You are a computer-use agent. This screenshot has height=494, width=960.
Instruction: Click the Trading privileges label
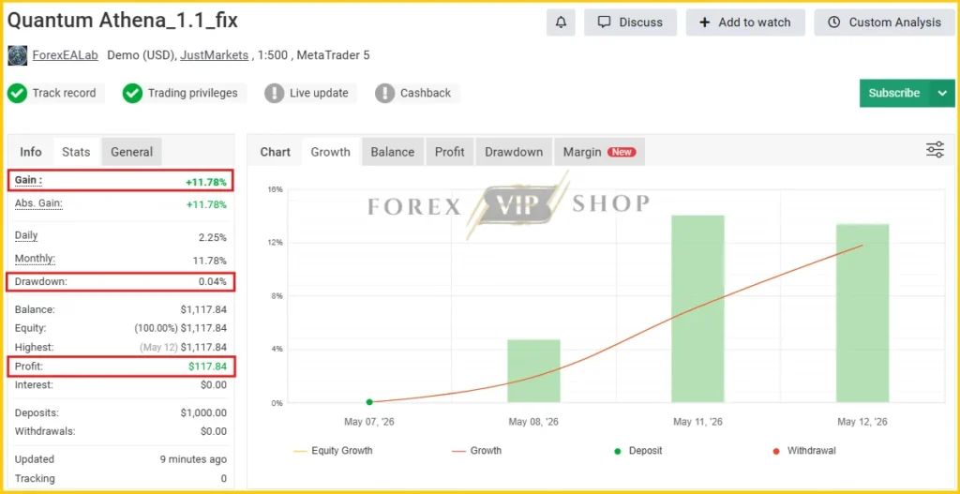pos(192,93)
